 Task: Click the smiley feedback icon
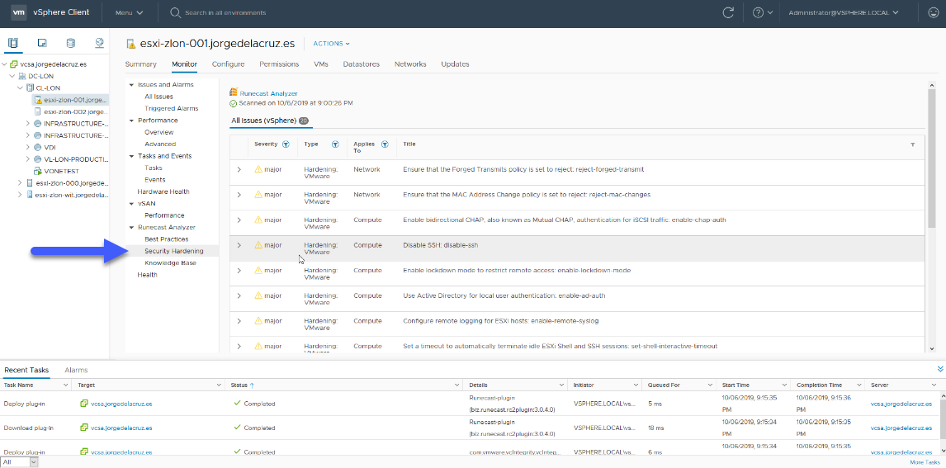932,12
